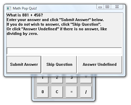Click the Submit Answer button
Viewport: 131px width, 105px height.
[24, 64]
